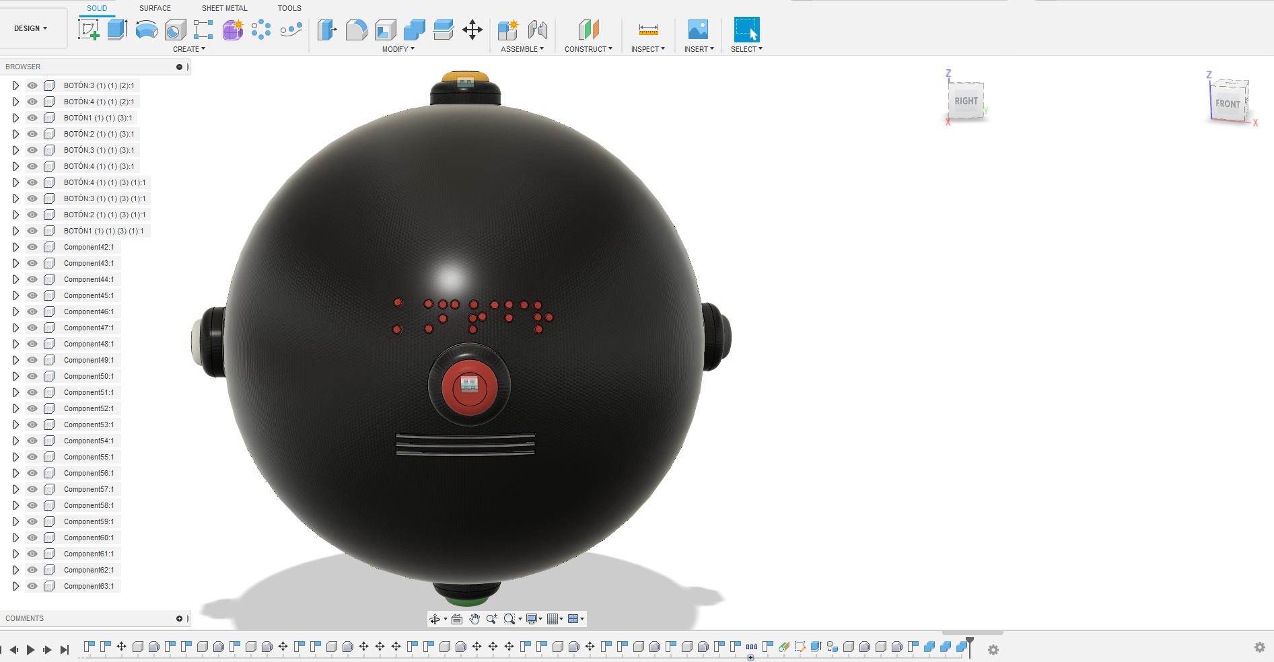The height and width of the screenshot is (662, 1274).
Task: Expand the COMMENTS panel
Action: pyautogui.click(x=179, y=618)
